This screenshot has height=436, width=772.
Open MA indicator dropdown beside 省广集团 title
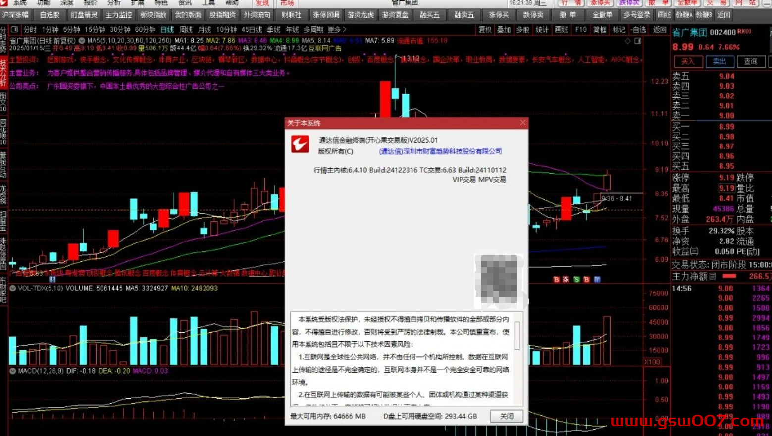(x=82, y=41)
